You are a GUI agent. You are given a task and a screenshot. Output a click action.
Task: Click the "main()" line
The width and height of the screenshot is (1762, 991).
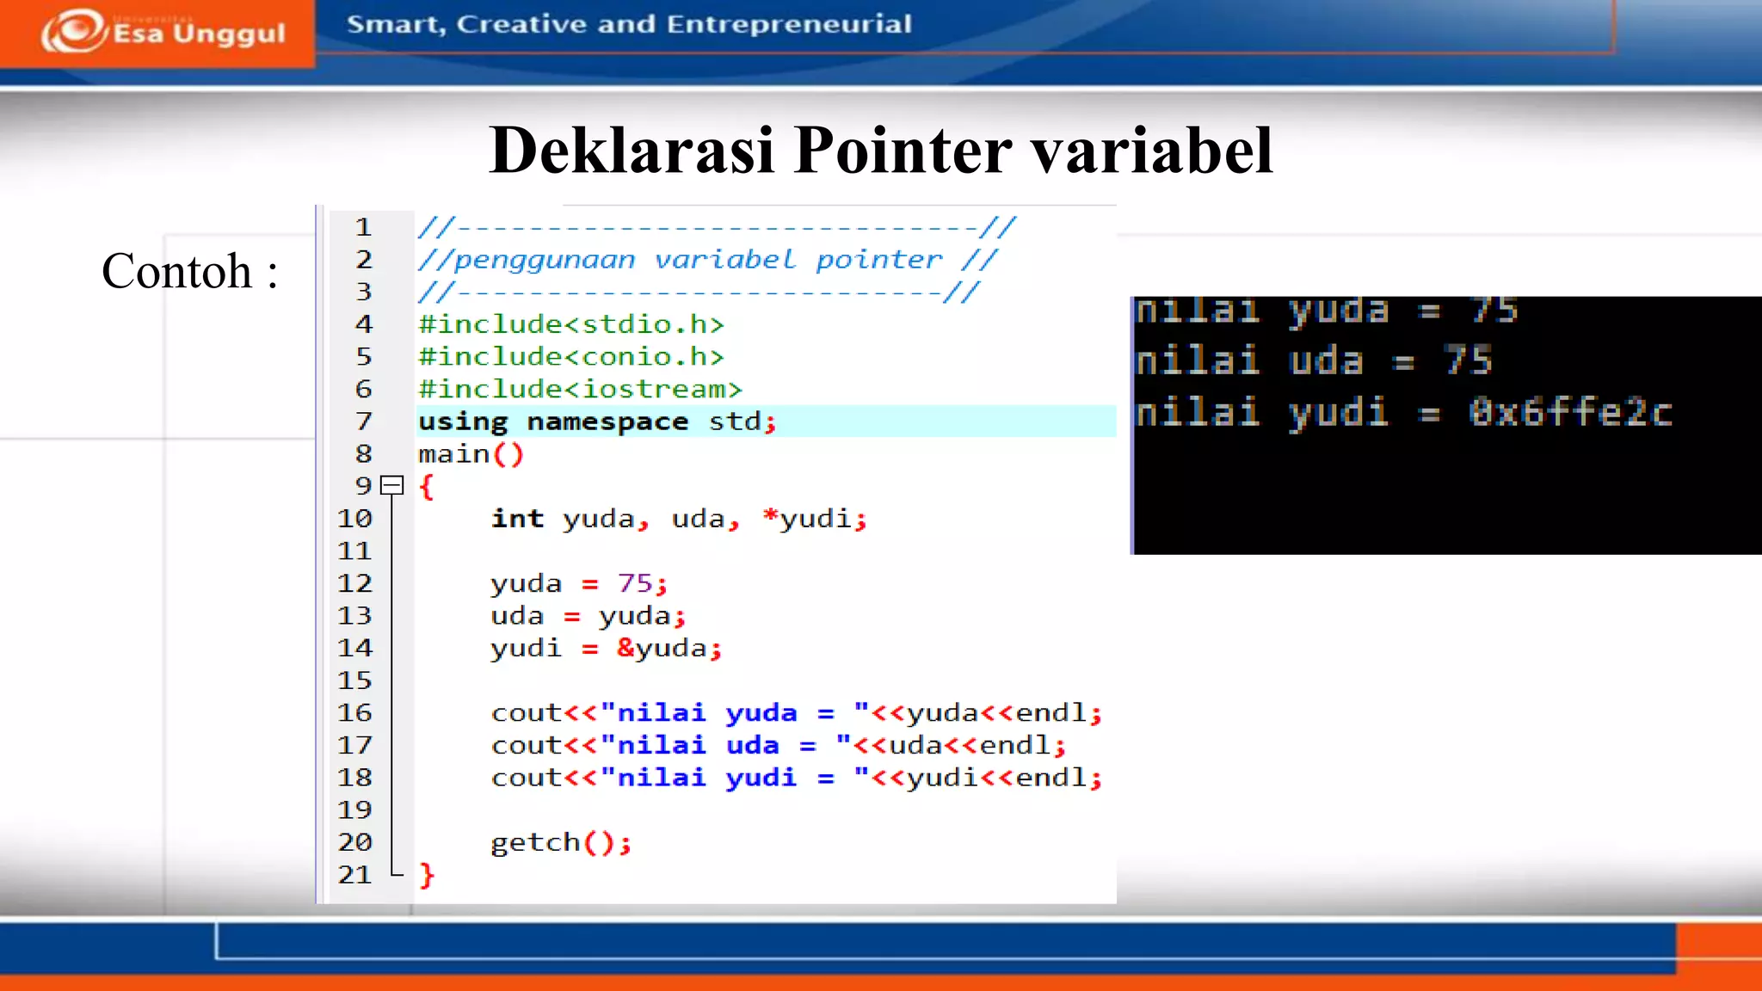coord(471,454)
